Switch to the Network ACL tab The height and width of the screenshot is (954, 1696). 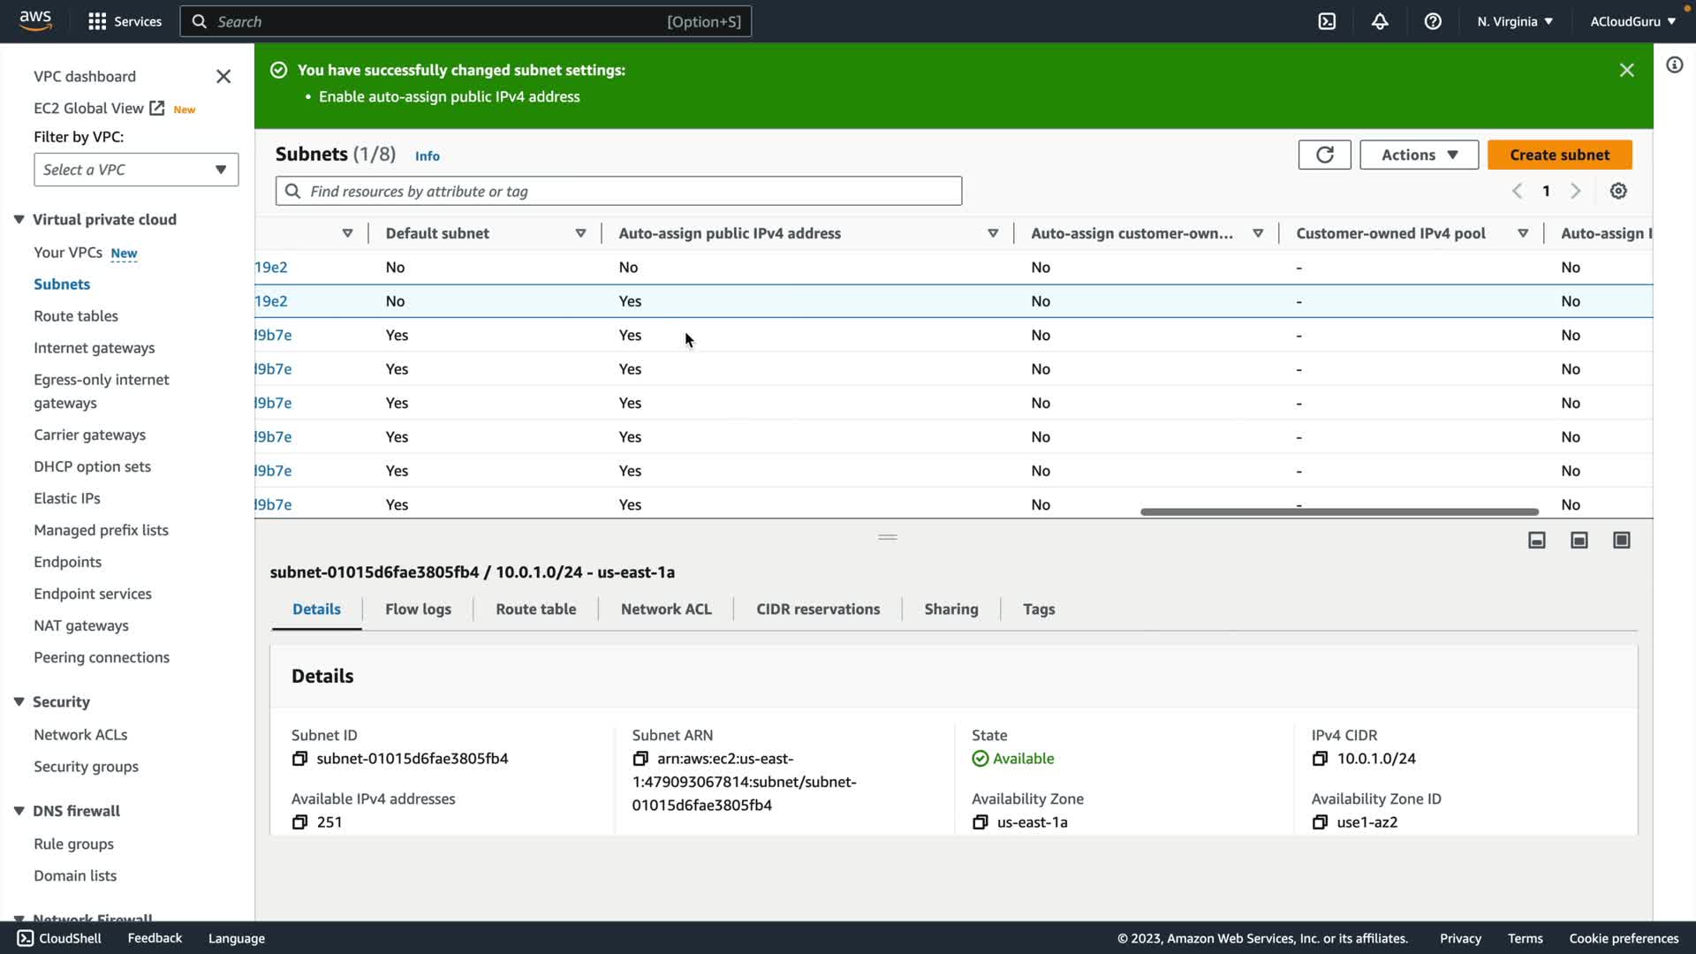pyautogui.click(x=666, y=609)
